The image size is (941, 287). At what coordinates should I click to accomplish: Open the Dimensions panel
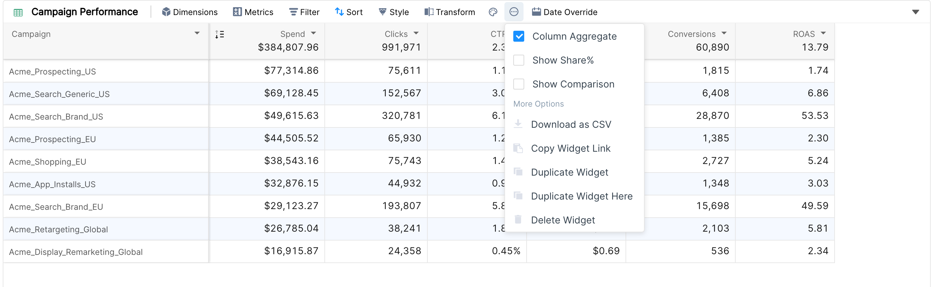pyautogui.click(x=190, y=12)
